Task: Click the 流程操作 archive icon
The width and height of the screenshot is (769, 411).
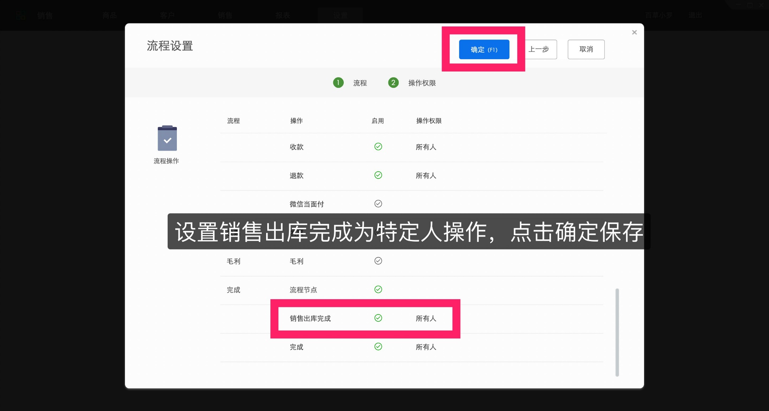Action: (166, 139)
